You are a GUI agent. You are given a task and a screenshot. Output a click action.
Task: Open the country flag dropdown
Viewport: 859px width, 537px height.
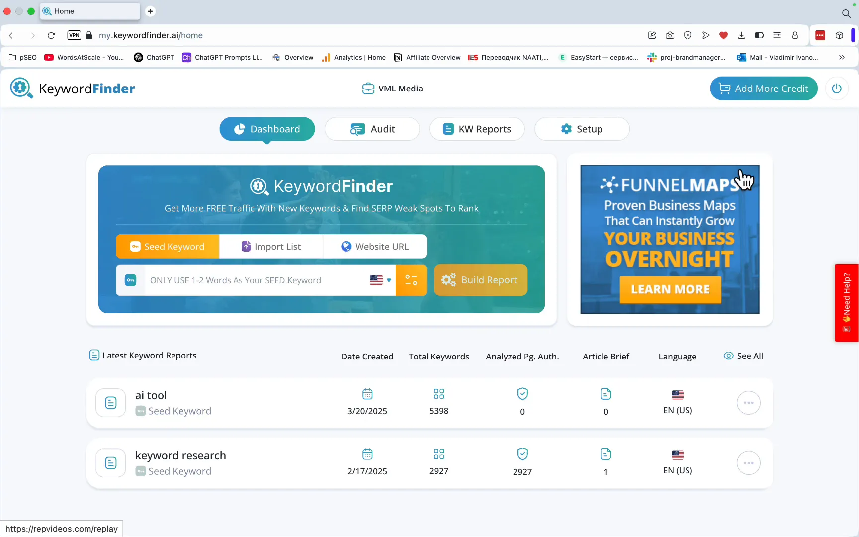380,280
